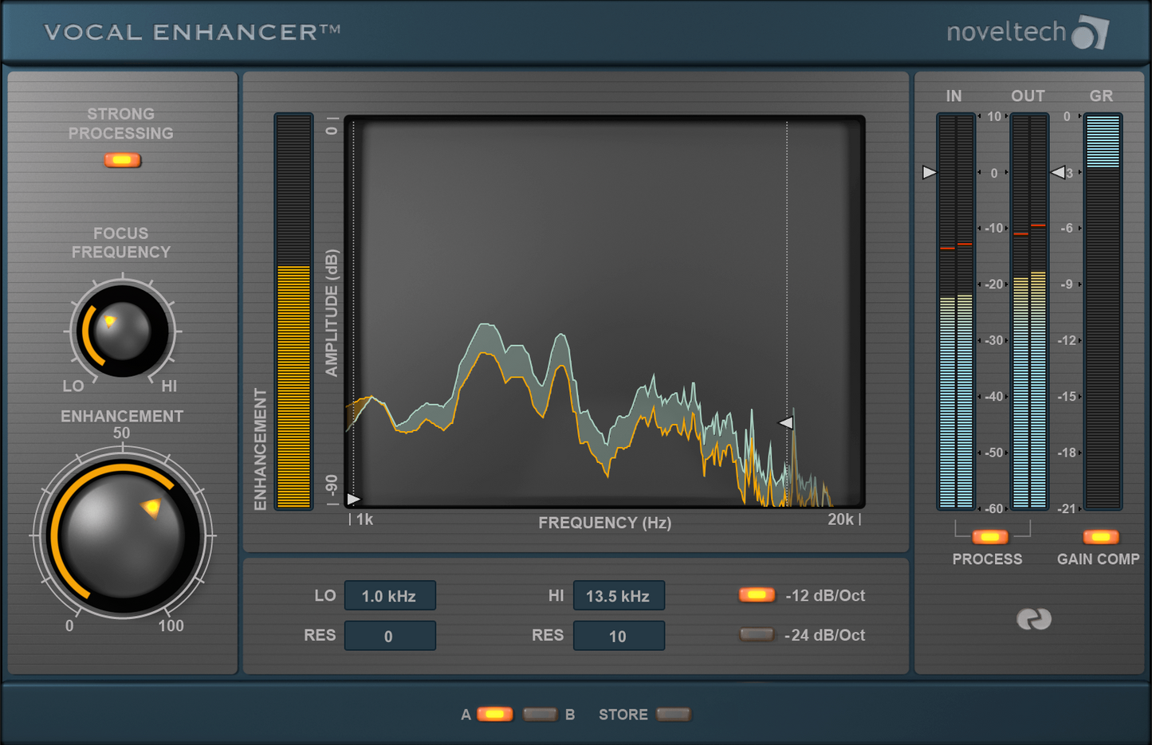This screenshot has height=745, width=1152.
Task: Select the IN meter label
Action: tap(953, 96)
